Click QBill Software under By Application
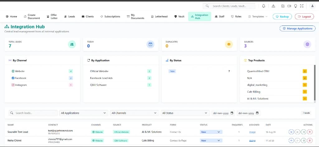This screenshot has height=147, width=319. (98, 85)
